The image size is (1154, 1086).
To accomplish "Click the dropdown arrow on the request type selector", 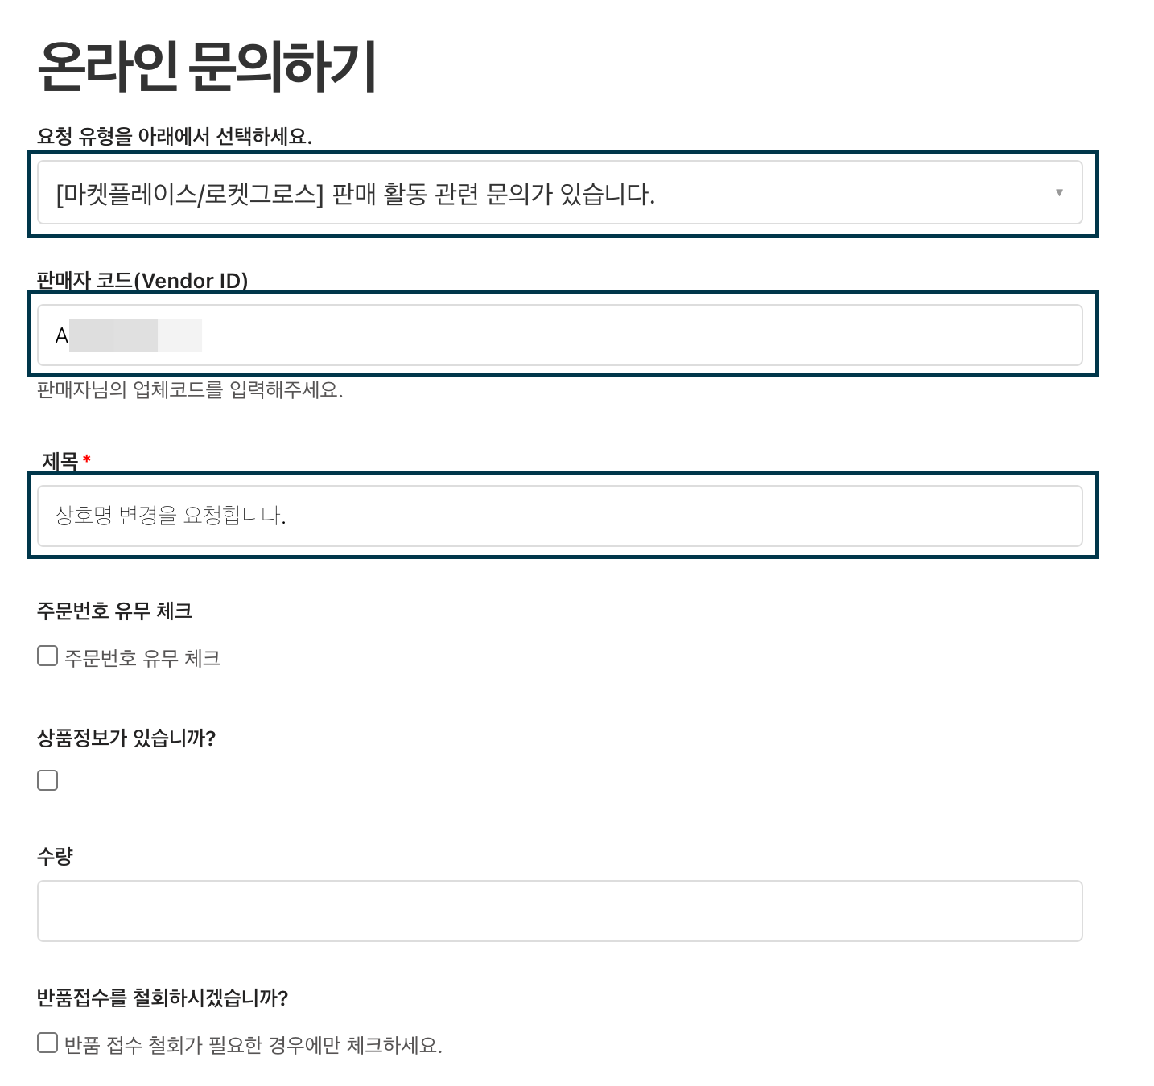I will (1058, 193).
